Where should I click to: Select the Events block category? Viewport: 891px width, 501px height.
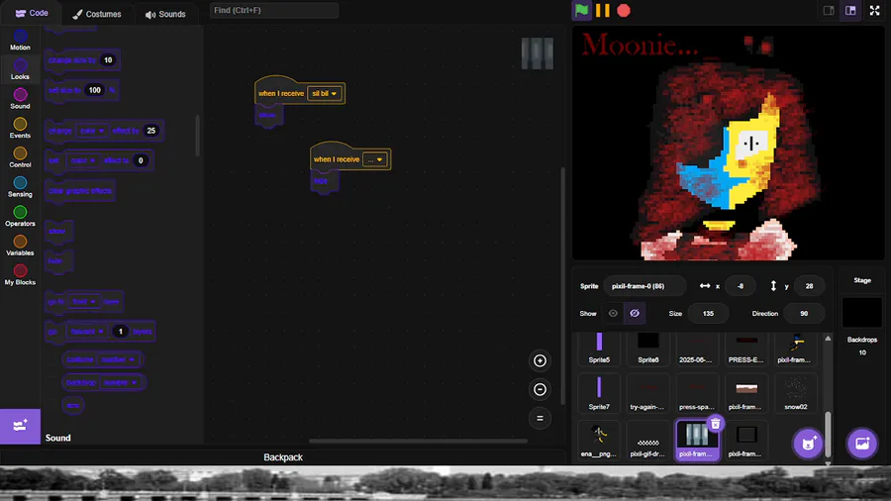pyautogui.click(x=20, y=129)
